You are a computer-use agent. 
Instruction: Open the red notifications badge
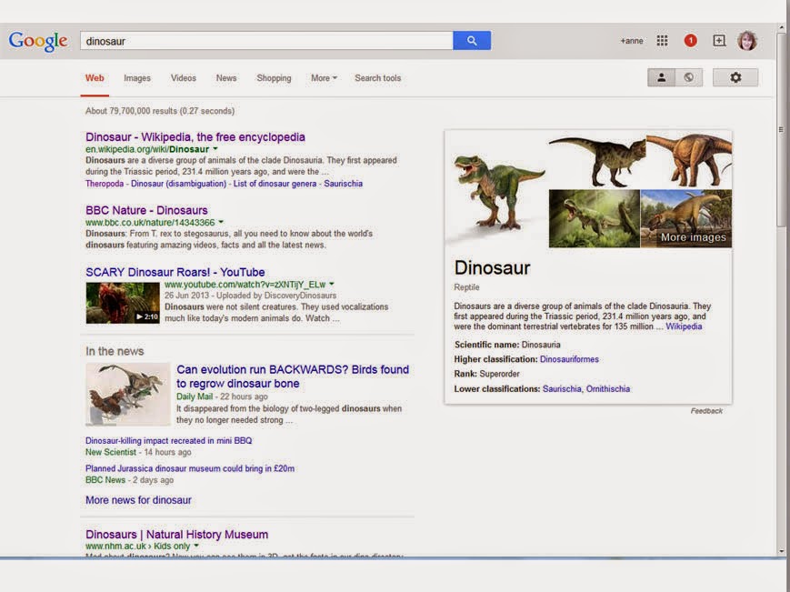[690, 41]
